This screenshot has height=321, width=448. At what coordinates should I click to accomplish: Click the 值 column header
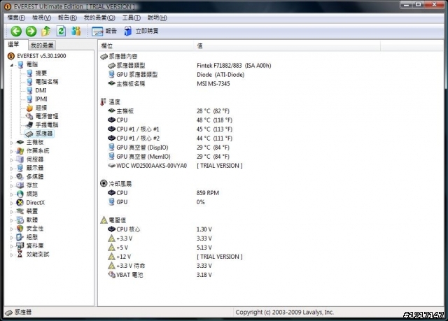tap(287, 45)
